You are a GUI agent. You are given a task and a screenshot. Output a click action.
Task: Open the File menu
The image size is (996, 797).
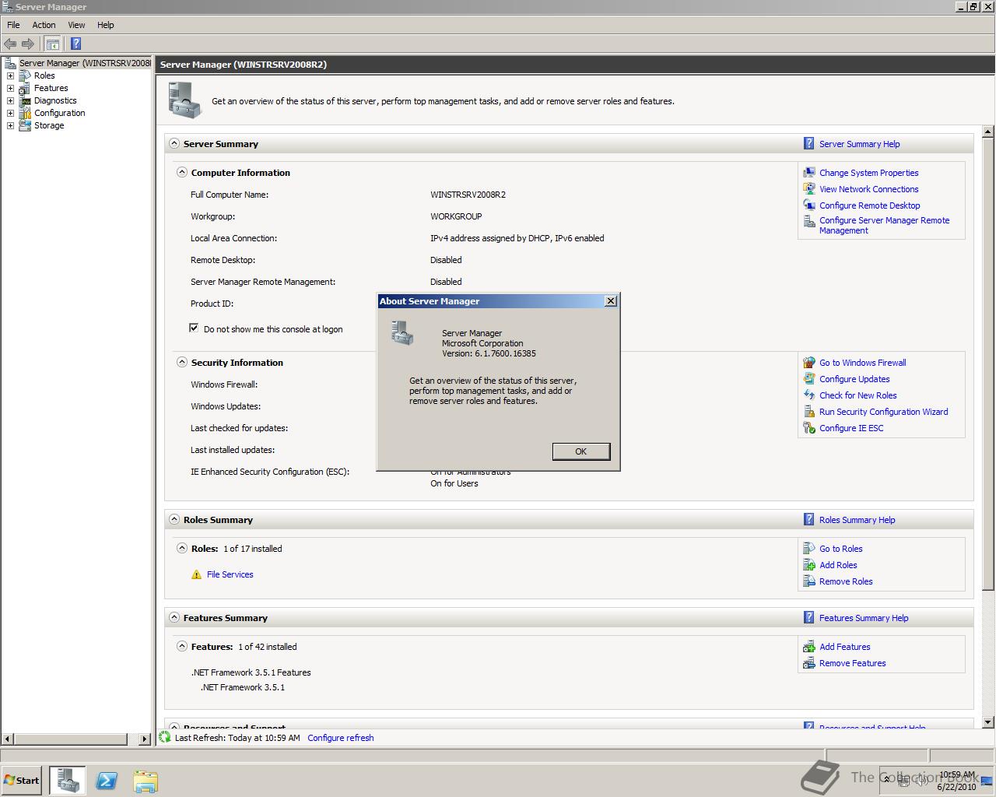click(x=13, y=25)
